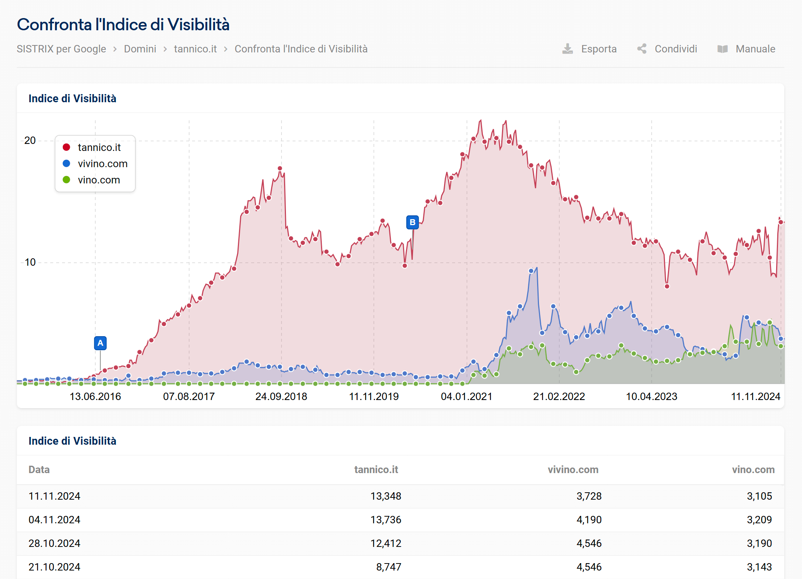The height and width of the screenshot is (579, 802).
Task: Sort by vino.com table column header
Action: [753, 469]
